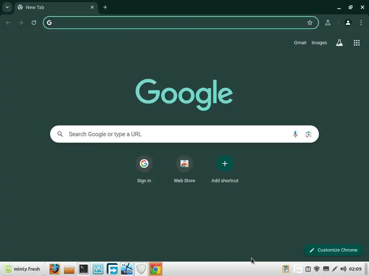Launch Firefox from the taskbar

coord(55,269)
